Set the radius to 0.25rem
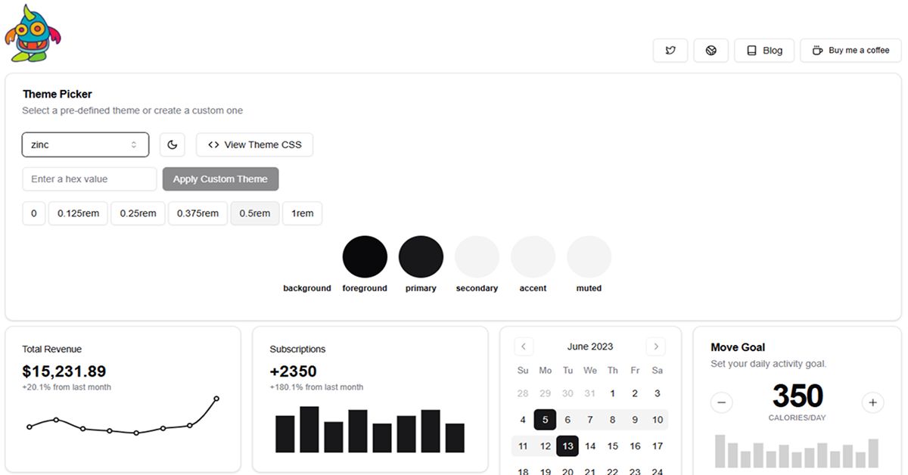The height and width of the screenshot is (475, 908). 138,213
